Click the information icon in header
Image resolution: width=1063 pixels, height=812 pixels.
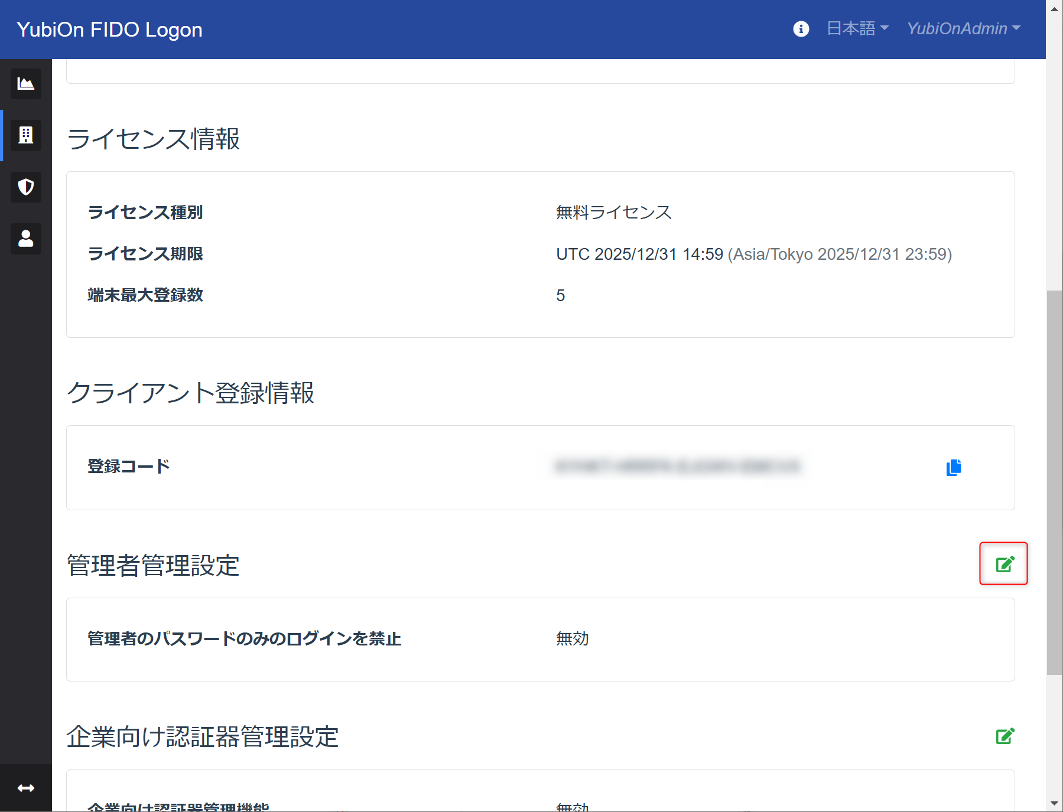pos(801,29)
